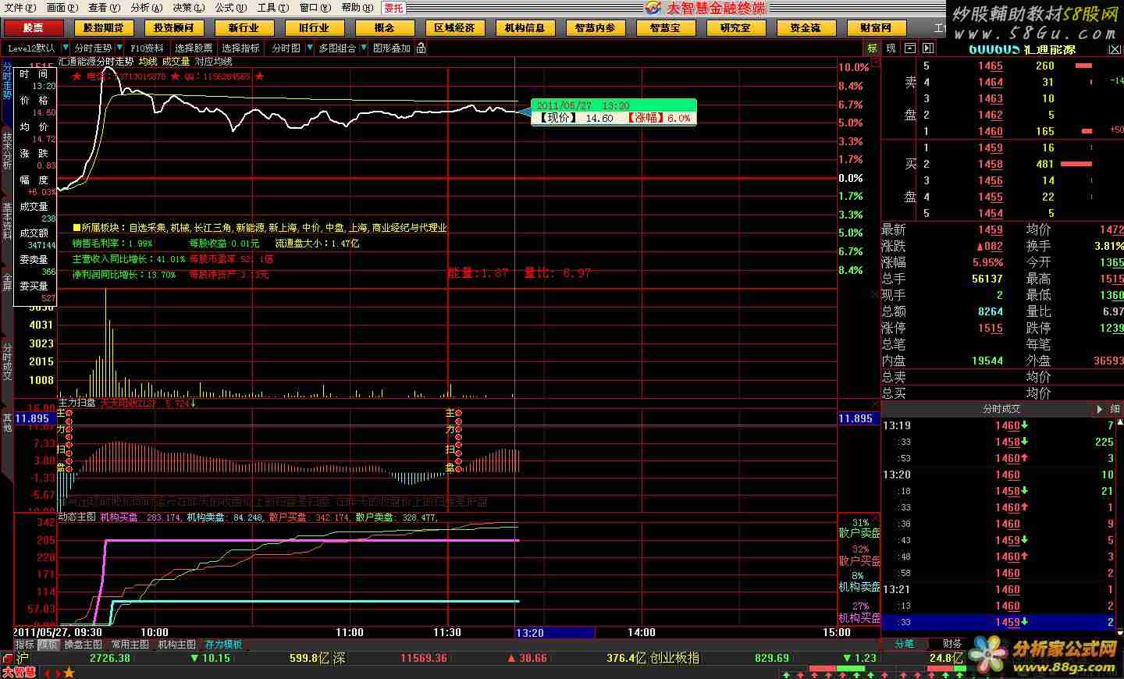Click the 投资顾问 button

pyautogui.click(x=173, y=27)
